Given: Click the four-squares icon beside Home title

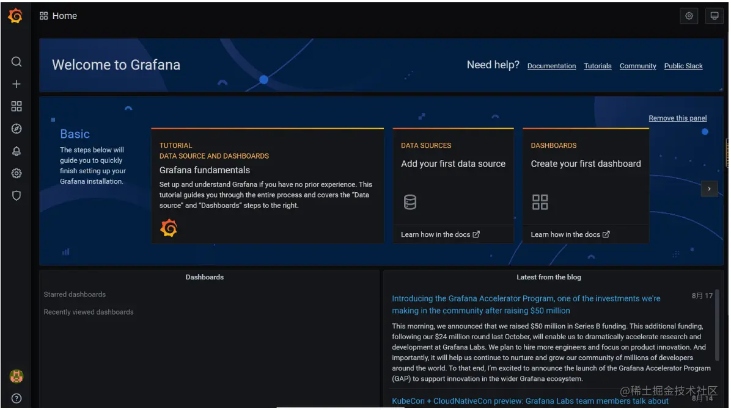Looking at the screenshot, I should tap(44, 16).
